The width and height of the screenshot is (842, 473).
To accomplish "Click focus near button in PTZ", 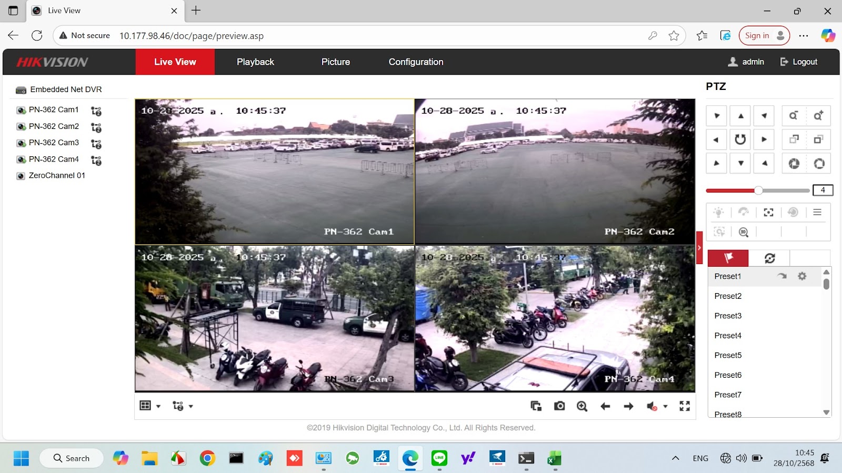I will pos(794,139).
